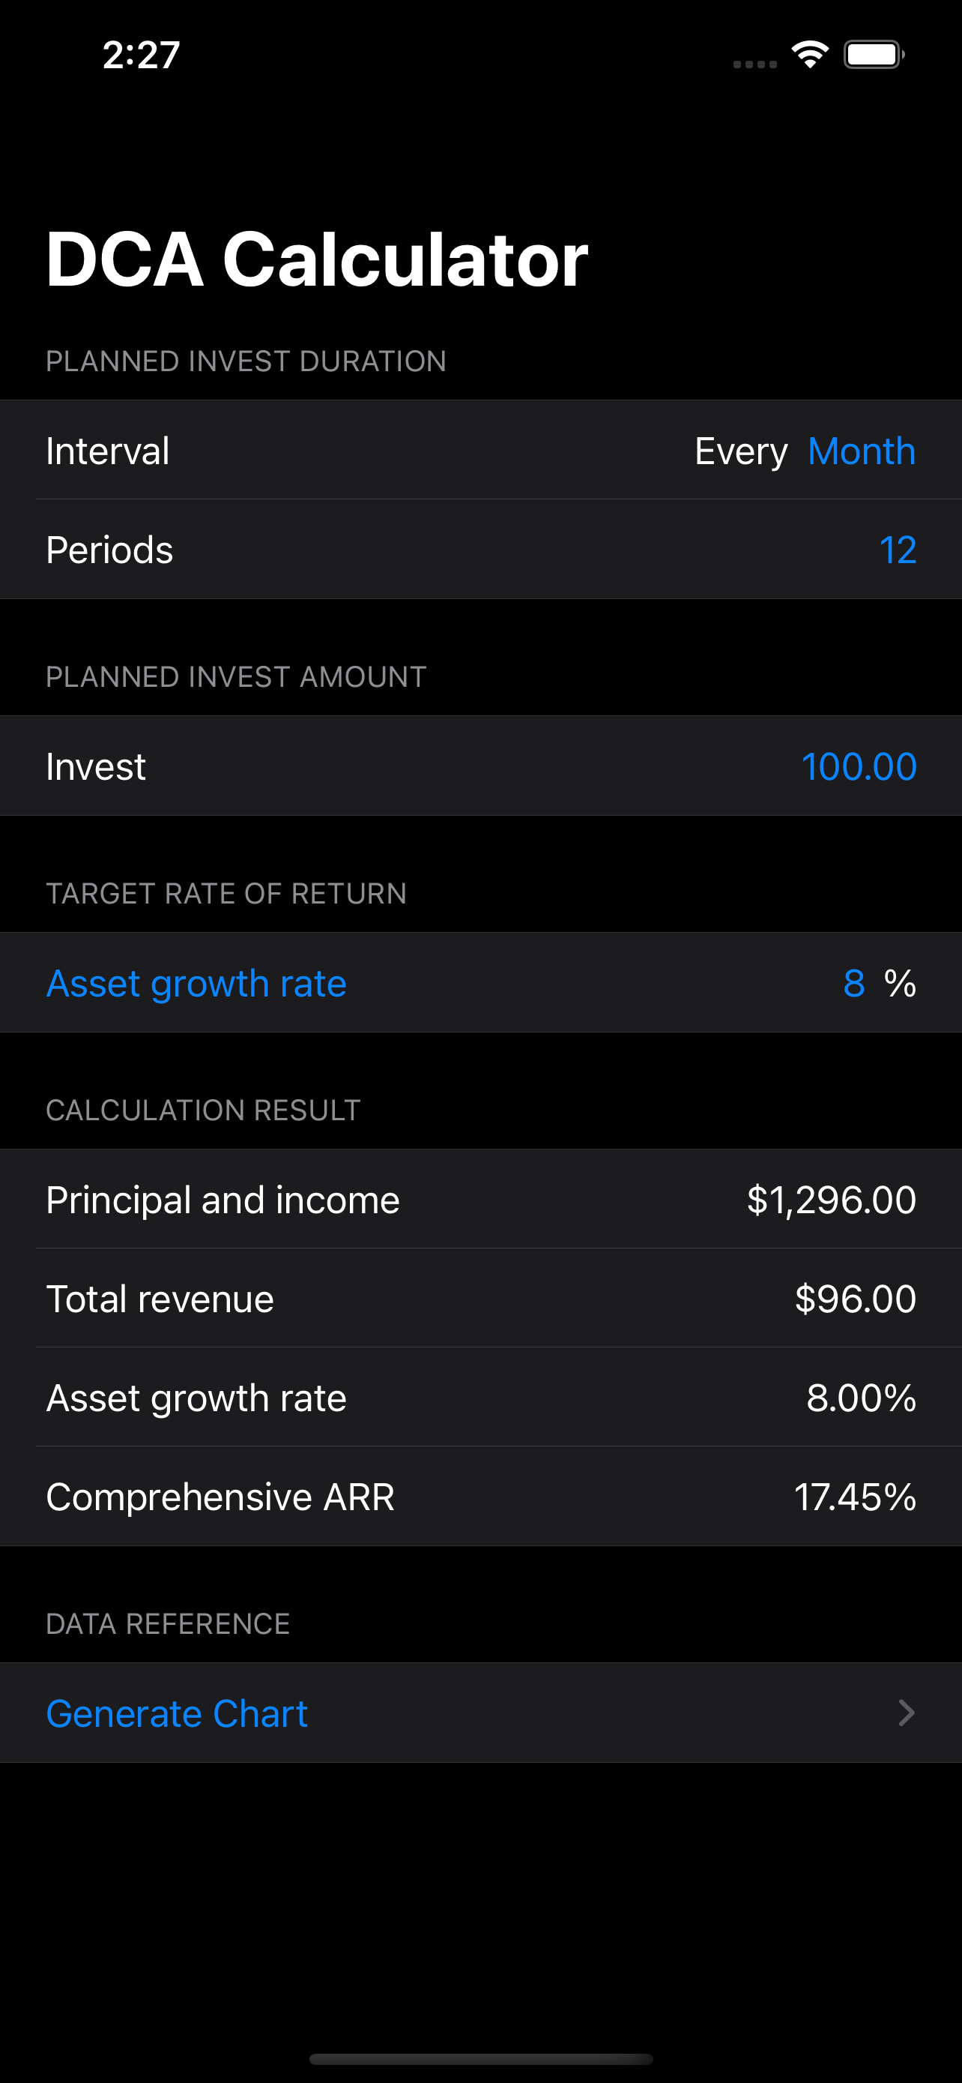The height and width of the screenshot is (2083, 962).
Task: Tap the battery indicator icon
Action: (x=874, y=55)
